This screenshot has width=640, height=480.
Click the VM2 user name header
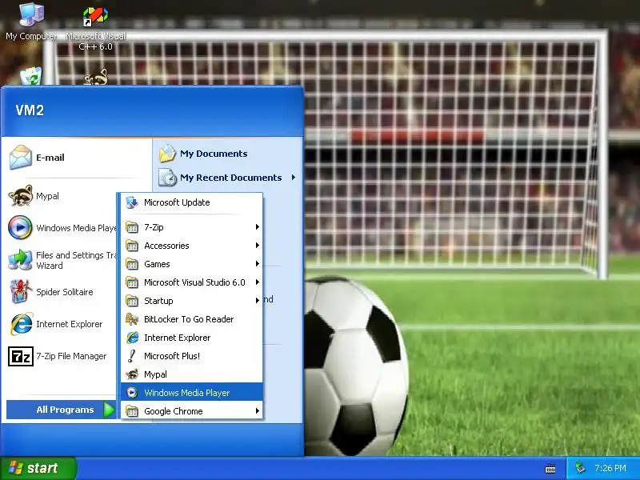(x=30, y=110)
